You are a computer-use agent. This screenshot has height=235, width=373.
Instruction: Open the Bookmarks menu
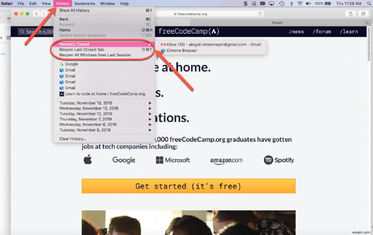point(84,3)
